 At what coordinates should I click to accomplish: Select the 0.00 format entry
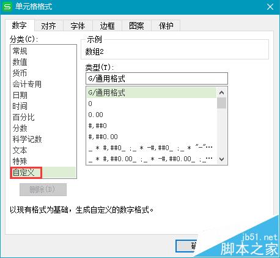152,115
